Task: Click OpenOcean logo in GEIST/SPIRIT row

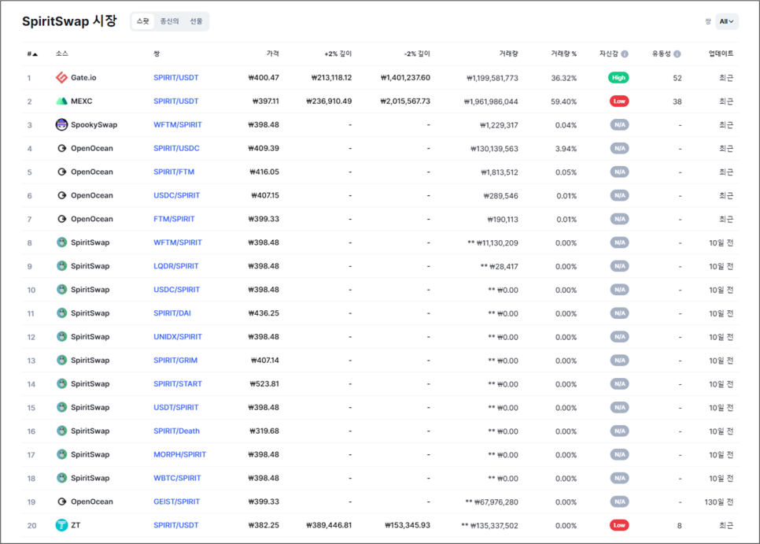Action: coord(61,501)
